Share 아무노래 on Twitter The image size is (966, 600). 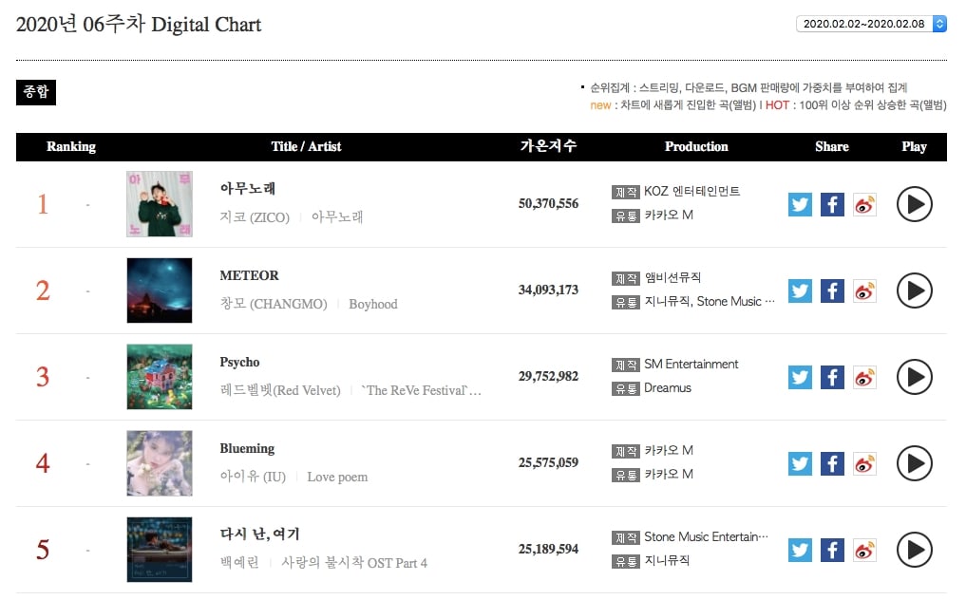pos(800,204)
